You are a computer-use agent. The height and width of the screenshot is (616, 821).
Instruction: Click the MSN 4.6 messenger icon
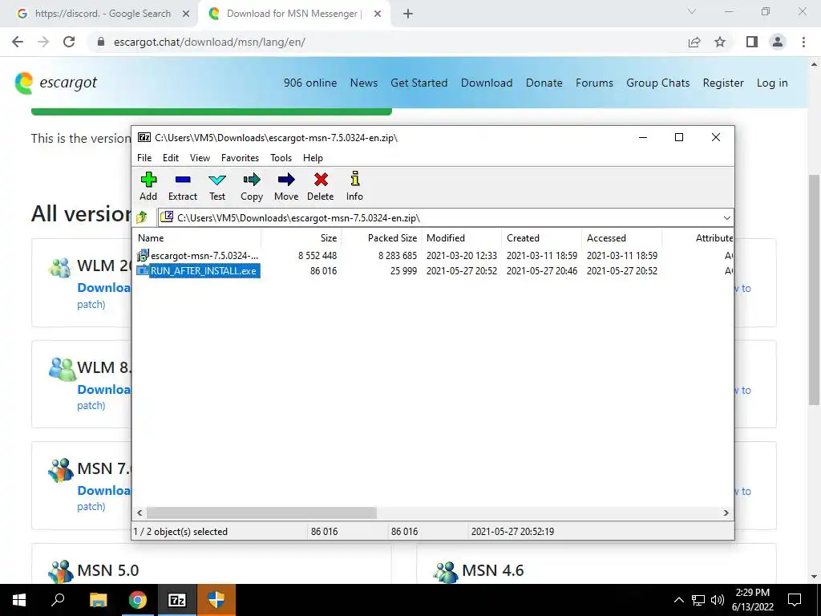click(446, 571)
